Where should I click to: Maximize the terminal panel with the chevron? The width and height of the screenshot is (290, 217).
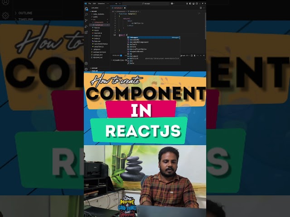(201, 56)
